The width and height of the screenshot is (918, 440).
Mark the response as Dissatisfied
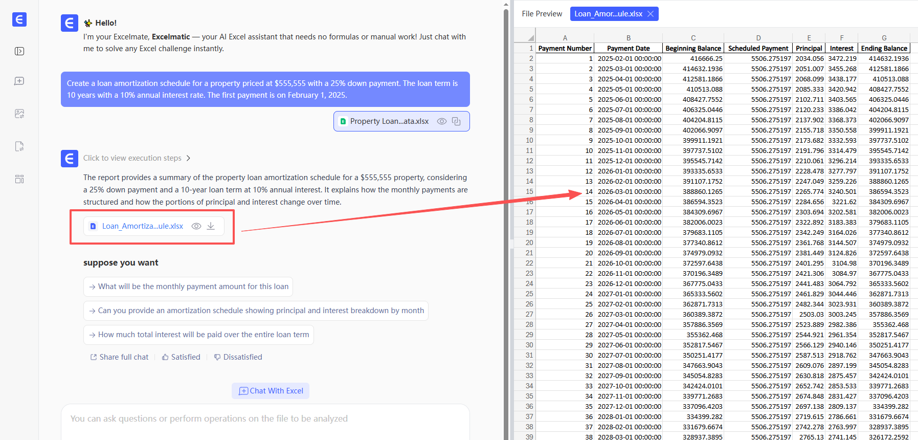point(238,357)
